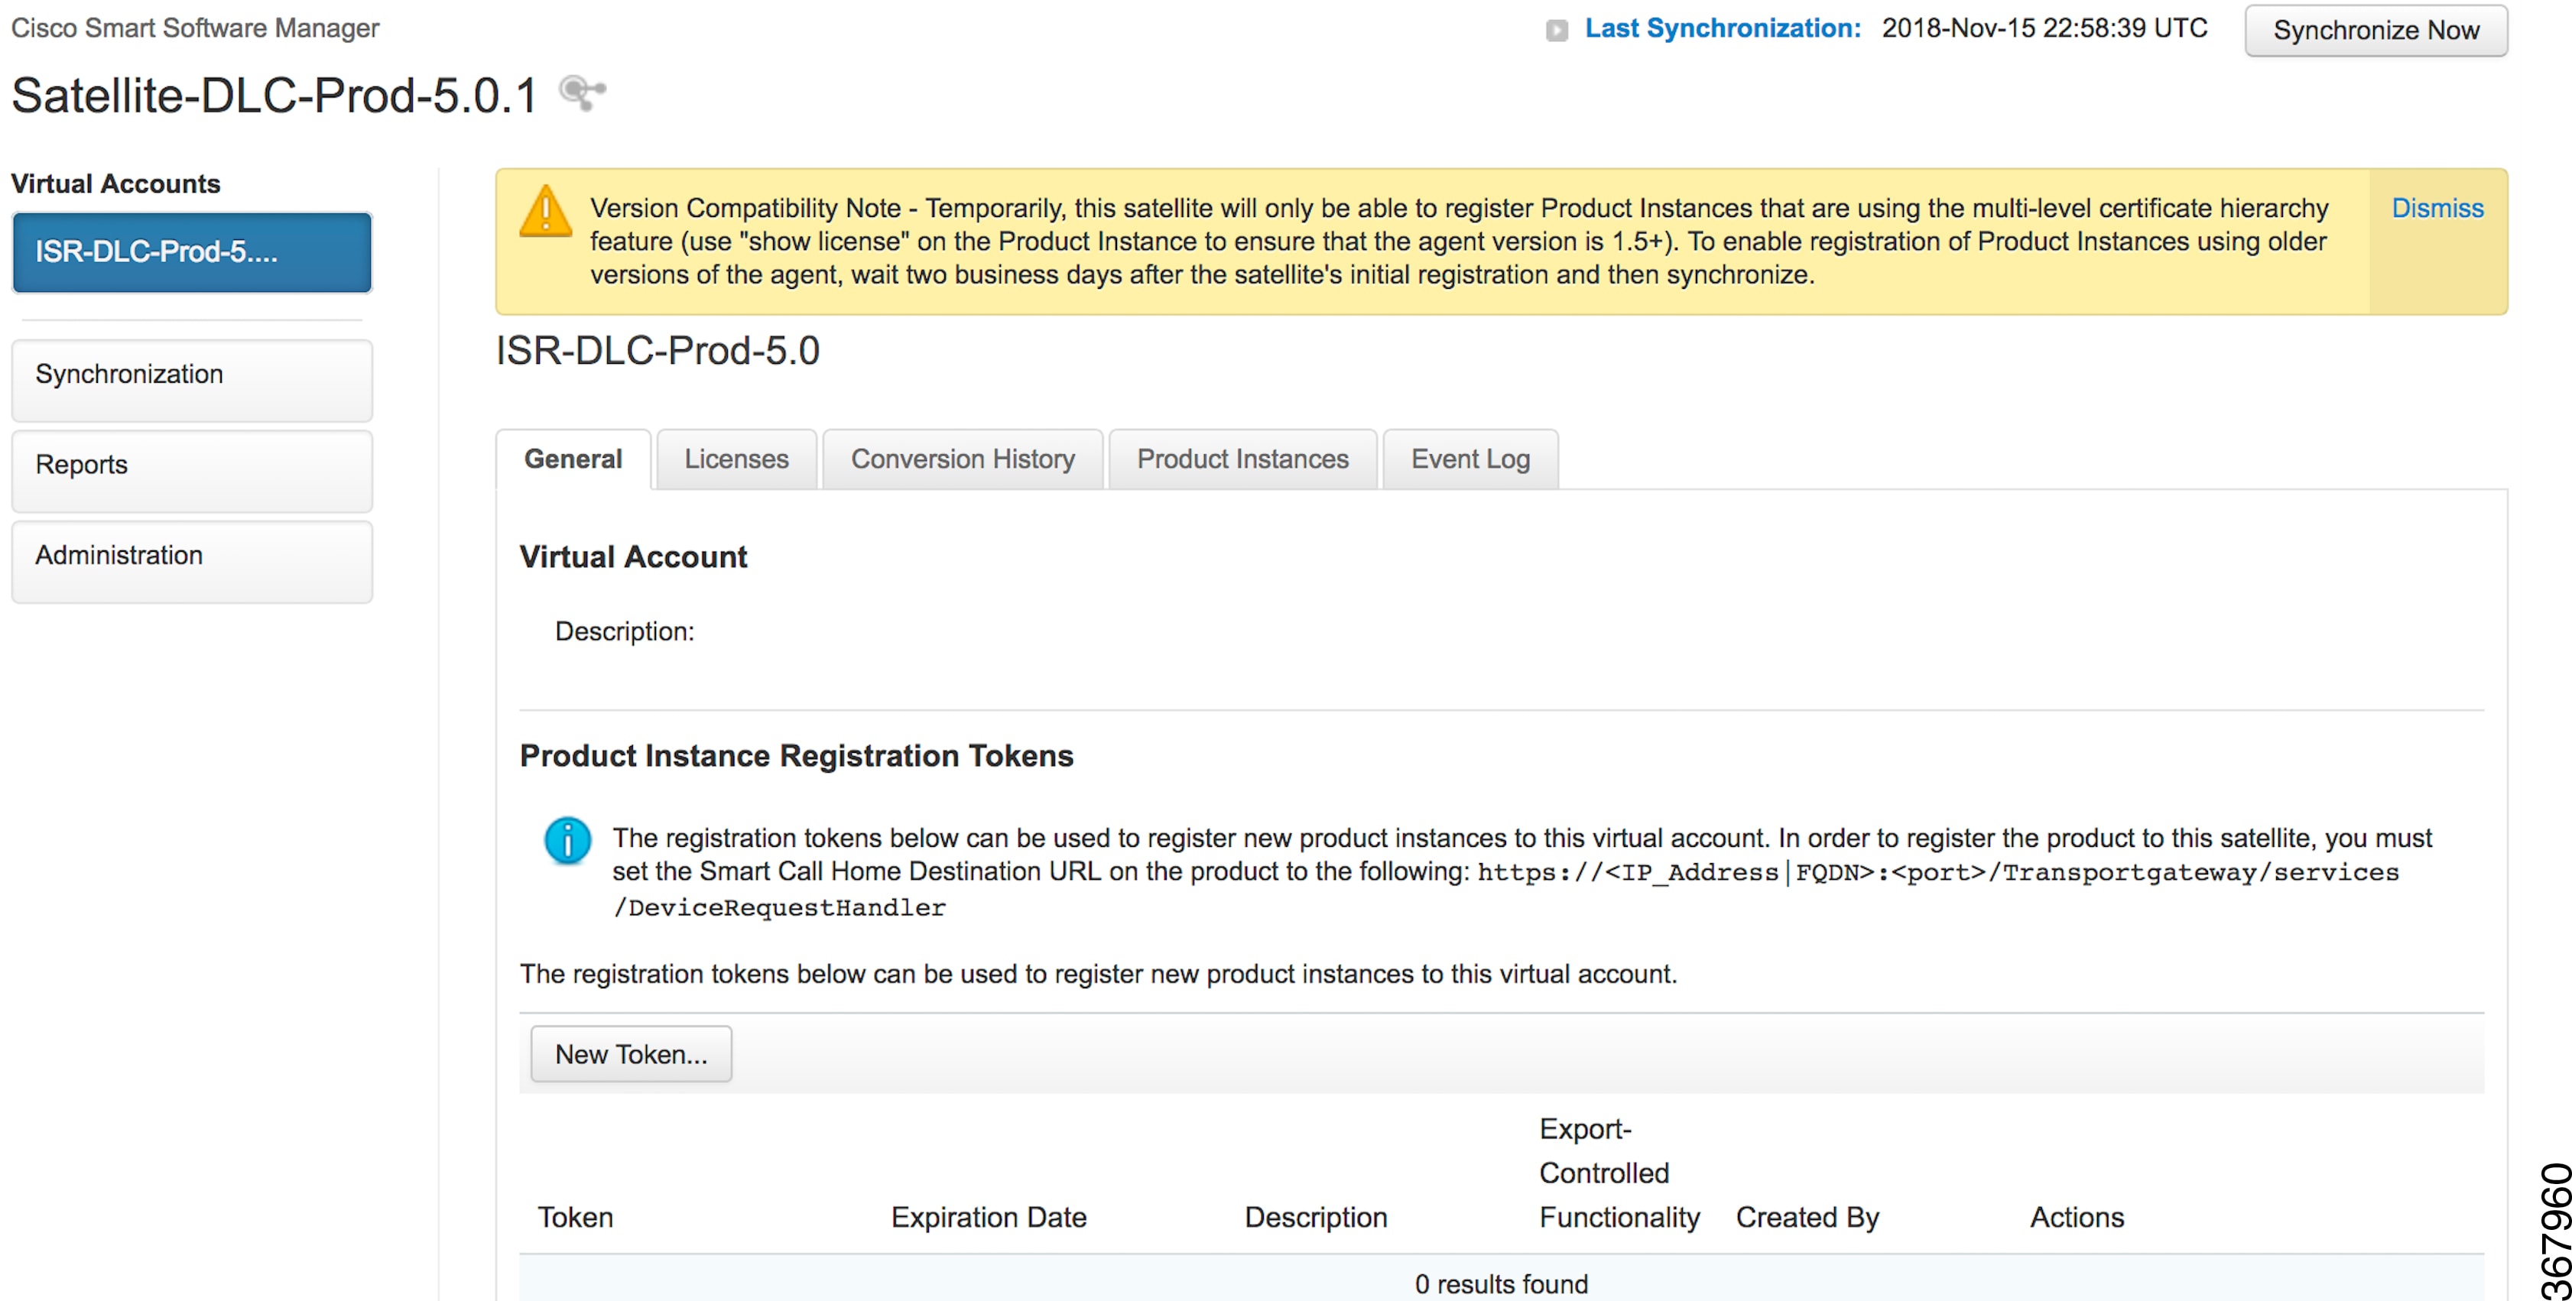2572x1301 pixels.
Task: Open the Product Instances tab
Action: point(1242,459)
